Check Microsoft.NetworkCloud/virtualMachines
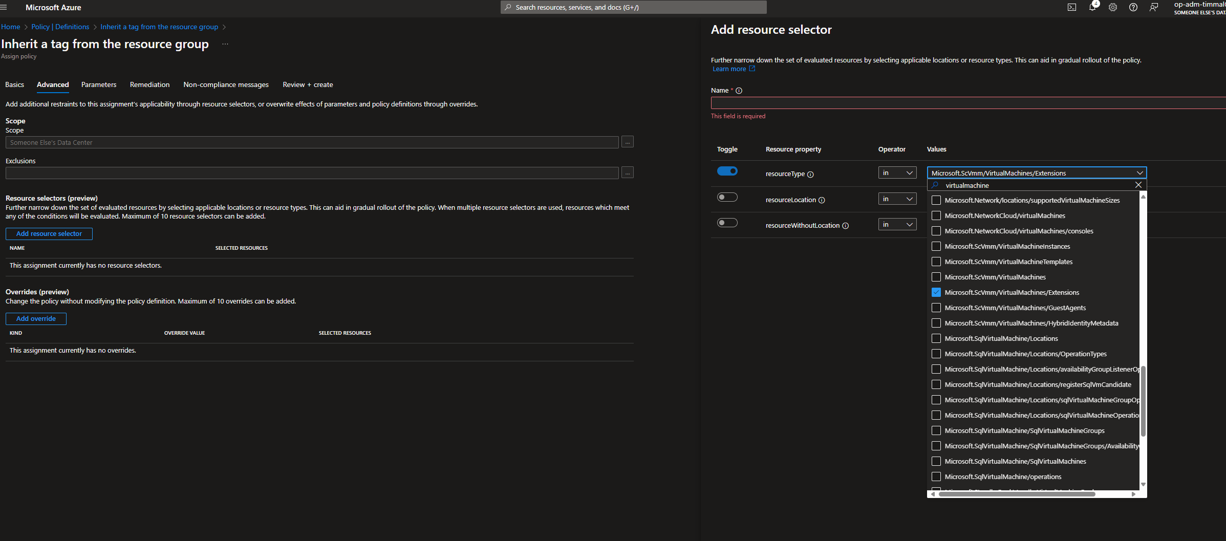This screenshot has height=541, width=1226. pyautogui.click(x=936, y=215)
